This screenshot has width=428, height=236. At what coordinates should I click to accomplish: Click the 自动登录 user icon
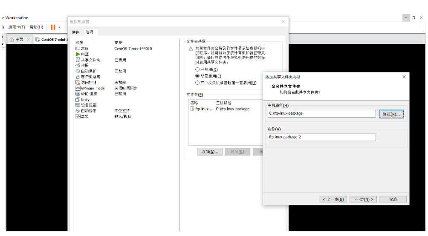(78, 111)
